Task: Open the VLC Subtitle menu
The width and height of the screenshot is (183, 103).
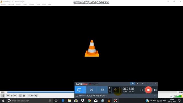Action: [x=31, y=5]
